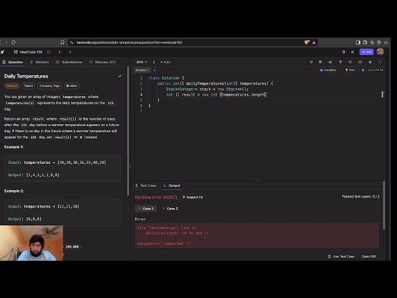Select the Solution 1 editor tab
Viewport: 397px width, 298px height.
pyautogui.click(x=142, y=70)
